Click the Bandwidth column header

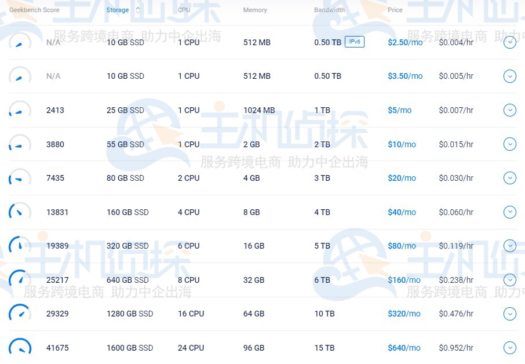[x=330, y=10]
